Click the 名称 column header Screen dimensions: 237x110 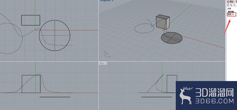tap(229, 9)
